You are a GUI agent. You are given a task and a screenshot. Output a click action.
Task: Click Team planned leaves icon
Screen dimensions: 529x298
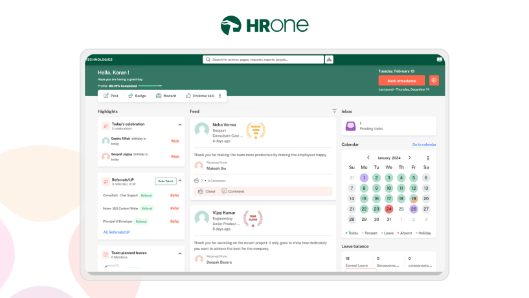pyautogui.click(x=106, y=255)
